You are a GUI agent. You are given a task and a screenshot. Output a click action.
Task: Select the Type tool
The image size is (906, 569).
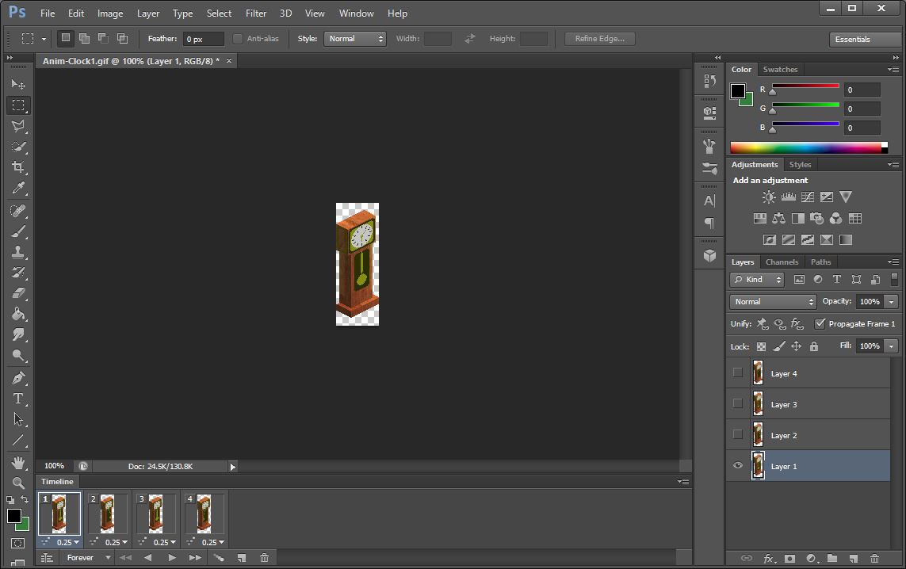18,399
